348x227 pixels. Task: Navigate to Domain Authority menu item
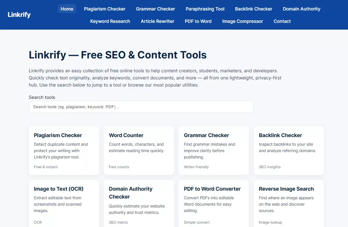302,9
